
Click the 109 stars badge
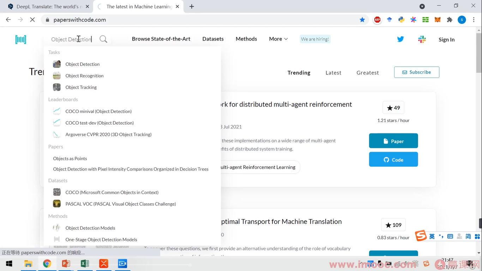pyautogui.click(x=394, y=225)
